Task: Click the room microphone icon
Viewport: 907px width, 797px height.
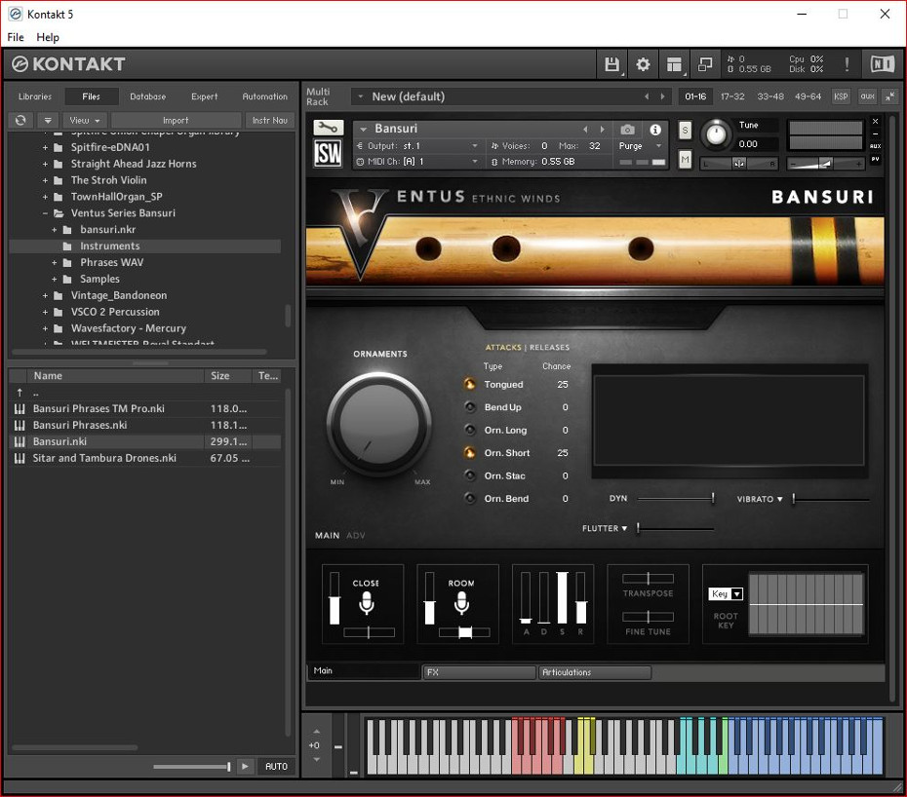Action: coord(461,603)
